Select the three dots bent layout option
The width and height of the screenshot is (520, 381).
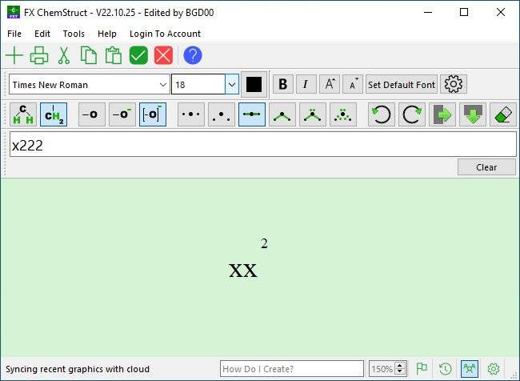point(222,114)
